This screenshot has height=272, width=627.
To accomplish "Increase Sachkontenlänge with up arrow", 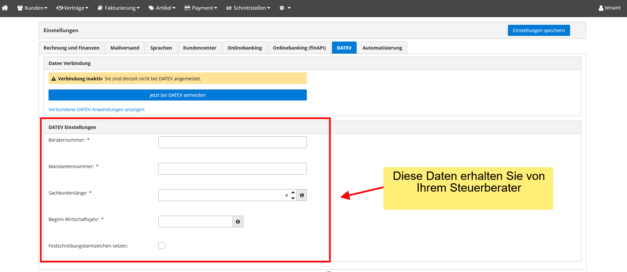I will (x=293, y=193).
